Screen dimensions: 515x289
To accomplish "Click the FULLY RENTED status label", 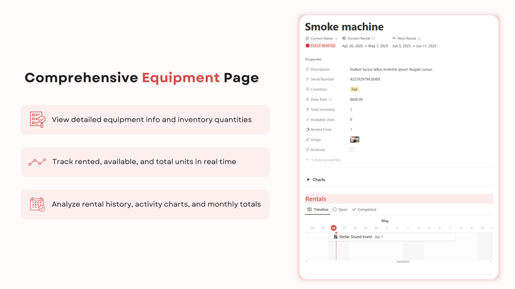I will [x=323, y=46].
